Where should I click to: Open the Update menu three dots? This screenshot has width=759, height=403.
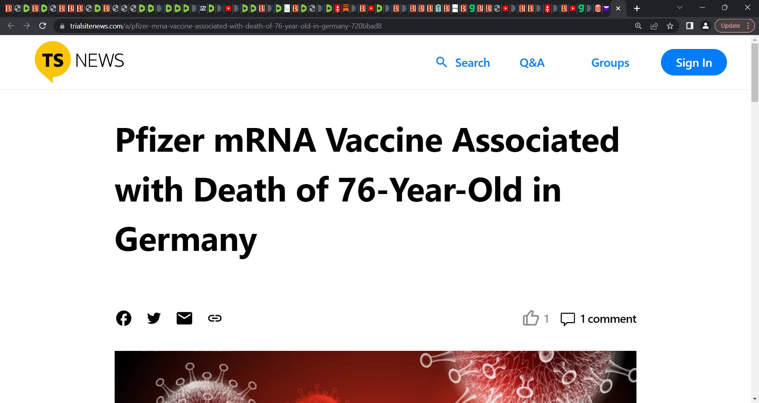[748, 26]
